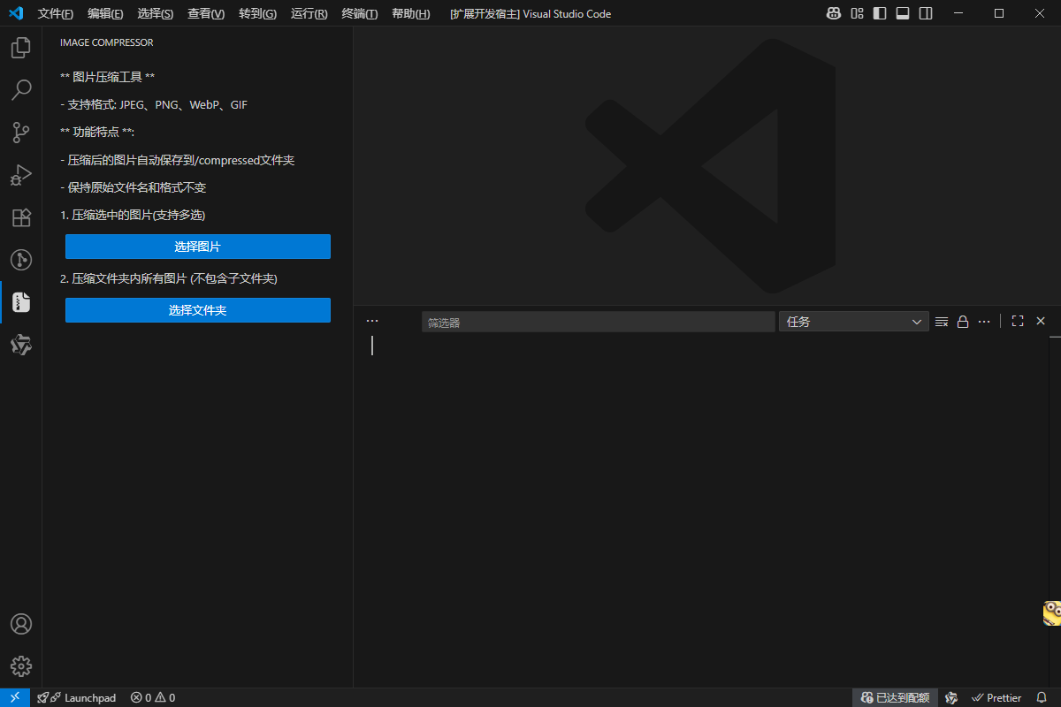This screenshot has height=707, width=1061.
Task: Open the 查看(V) menu
Action: click(x=206, y=13)
